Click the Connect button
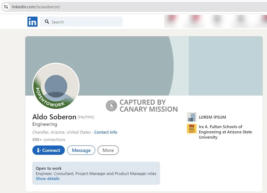 [x=48, y=150]
